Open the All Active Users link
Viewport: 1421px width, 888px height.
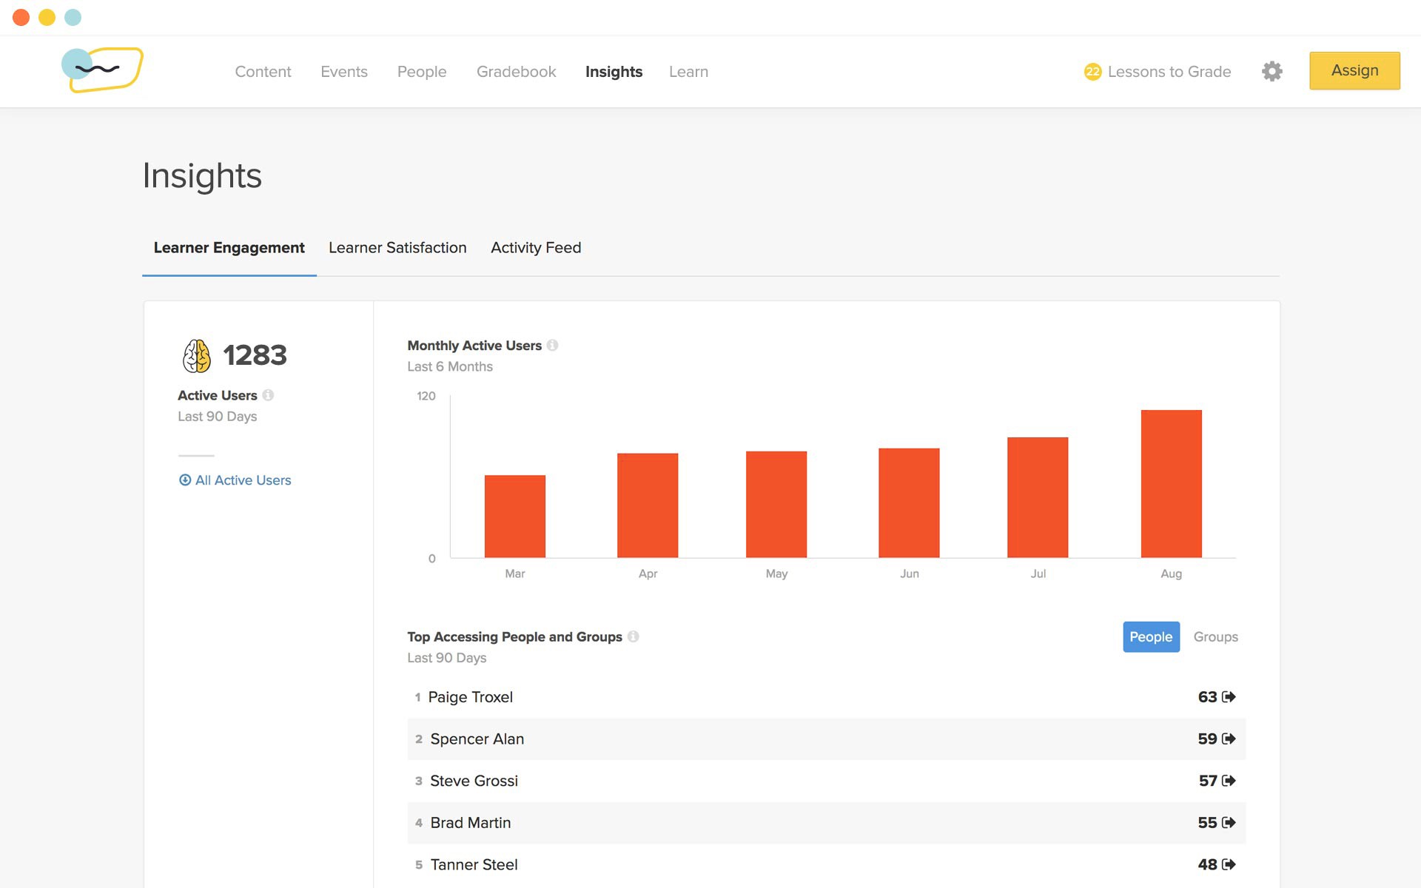tap(243, 480)
